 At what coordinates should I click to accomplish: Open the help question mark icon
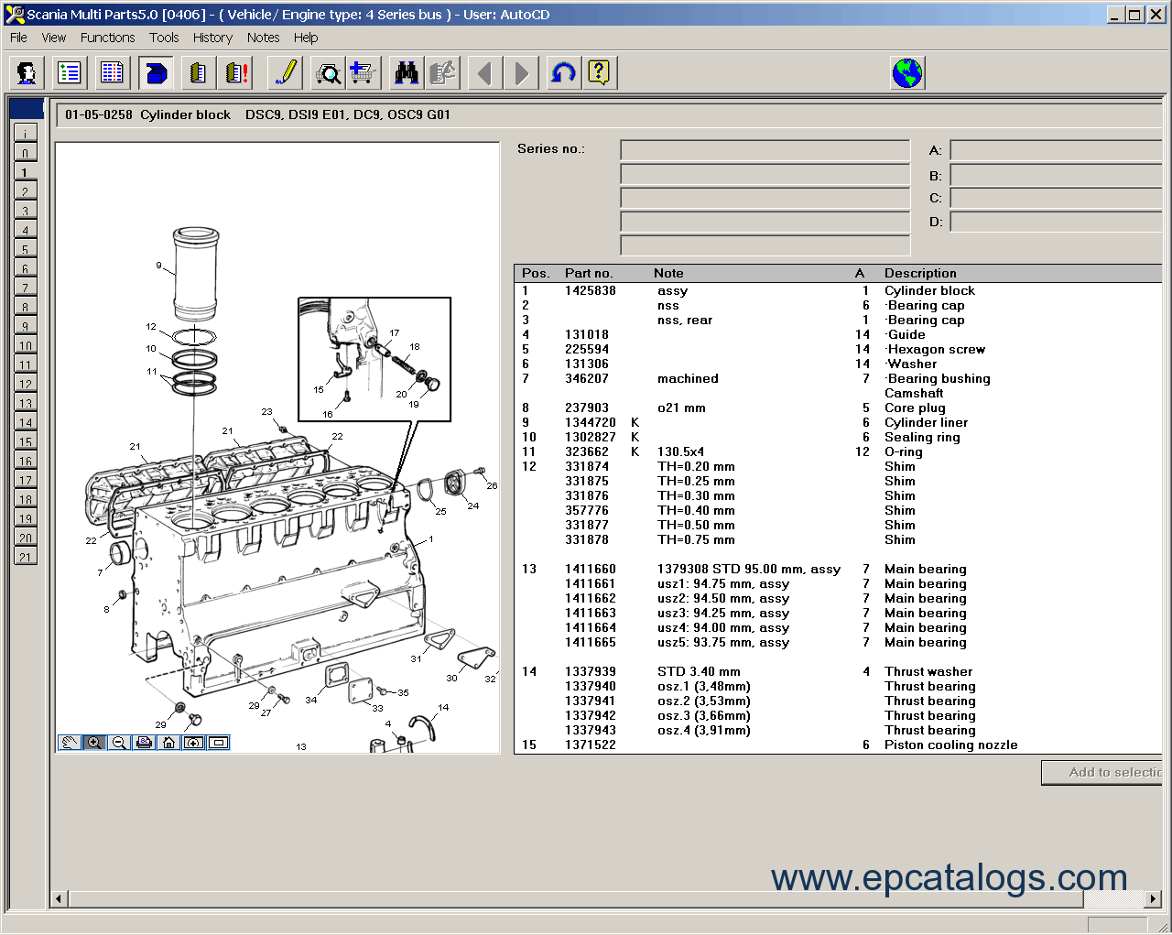point(599,73)
